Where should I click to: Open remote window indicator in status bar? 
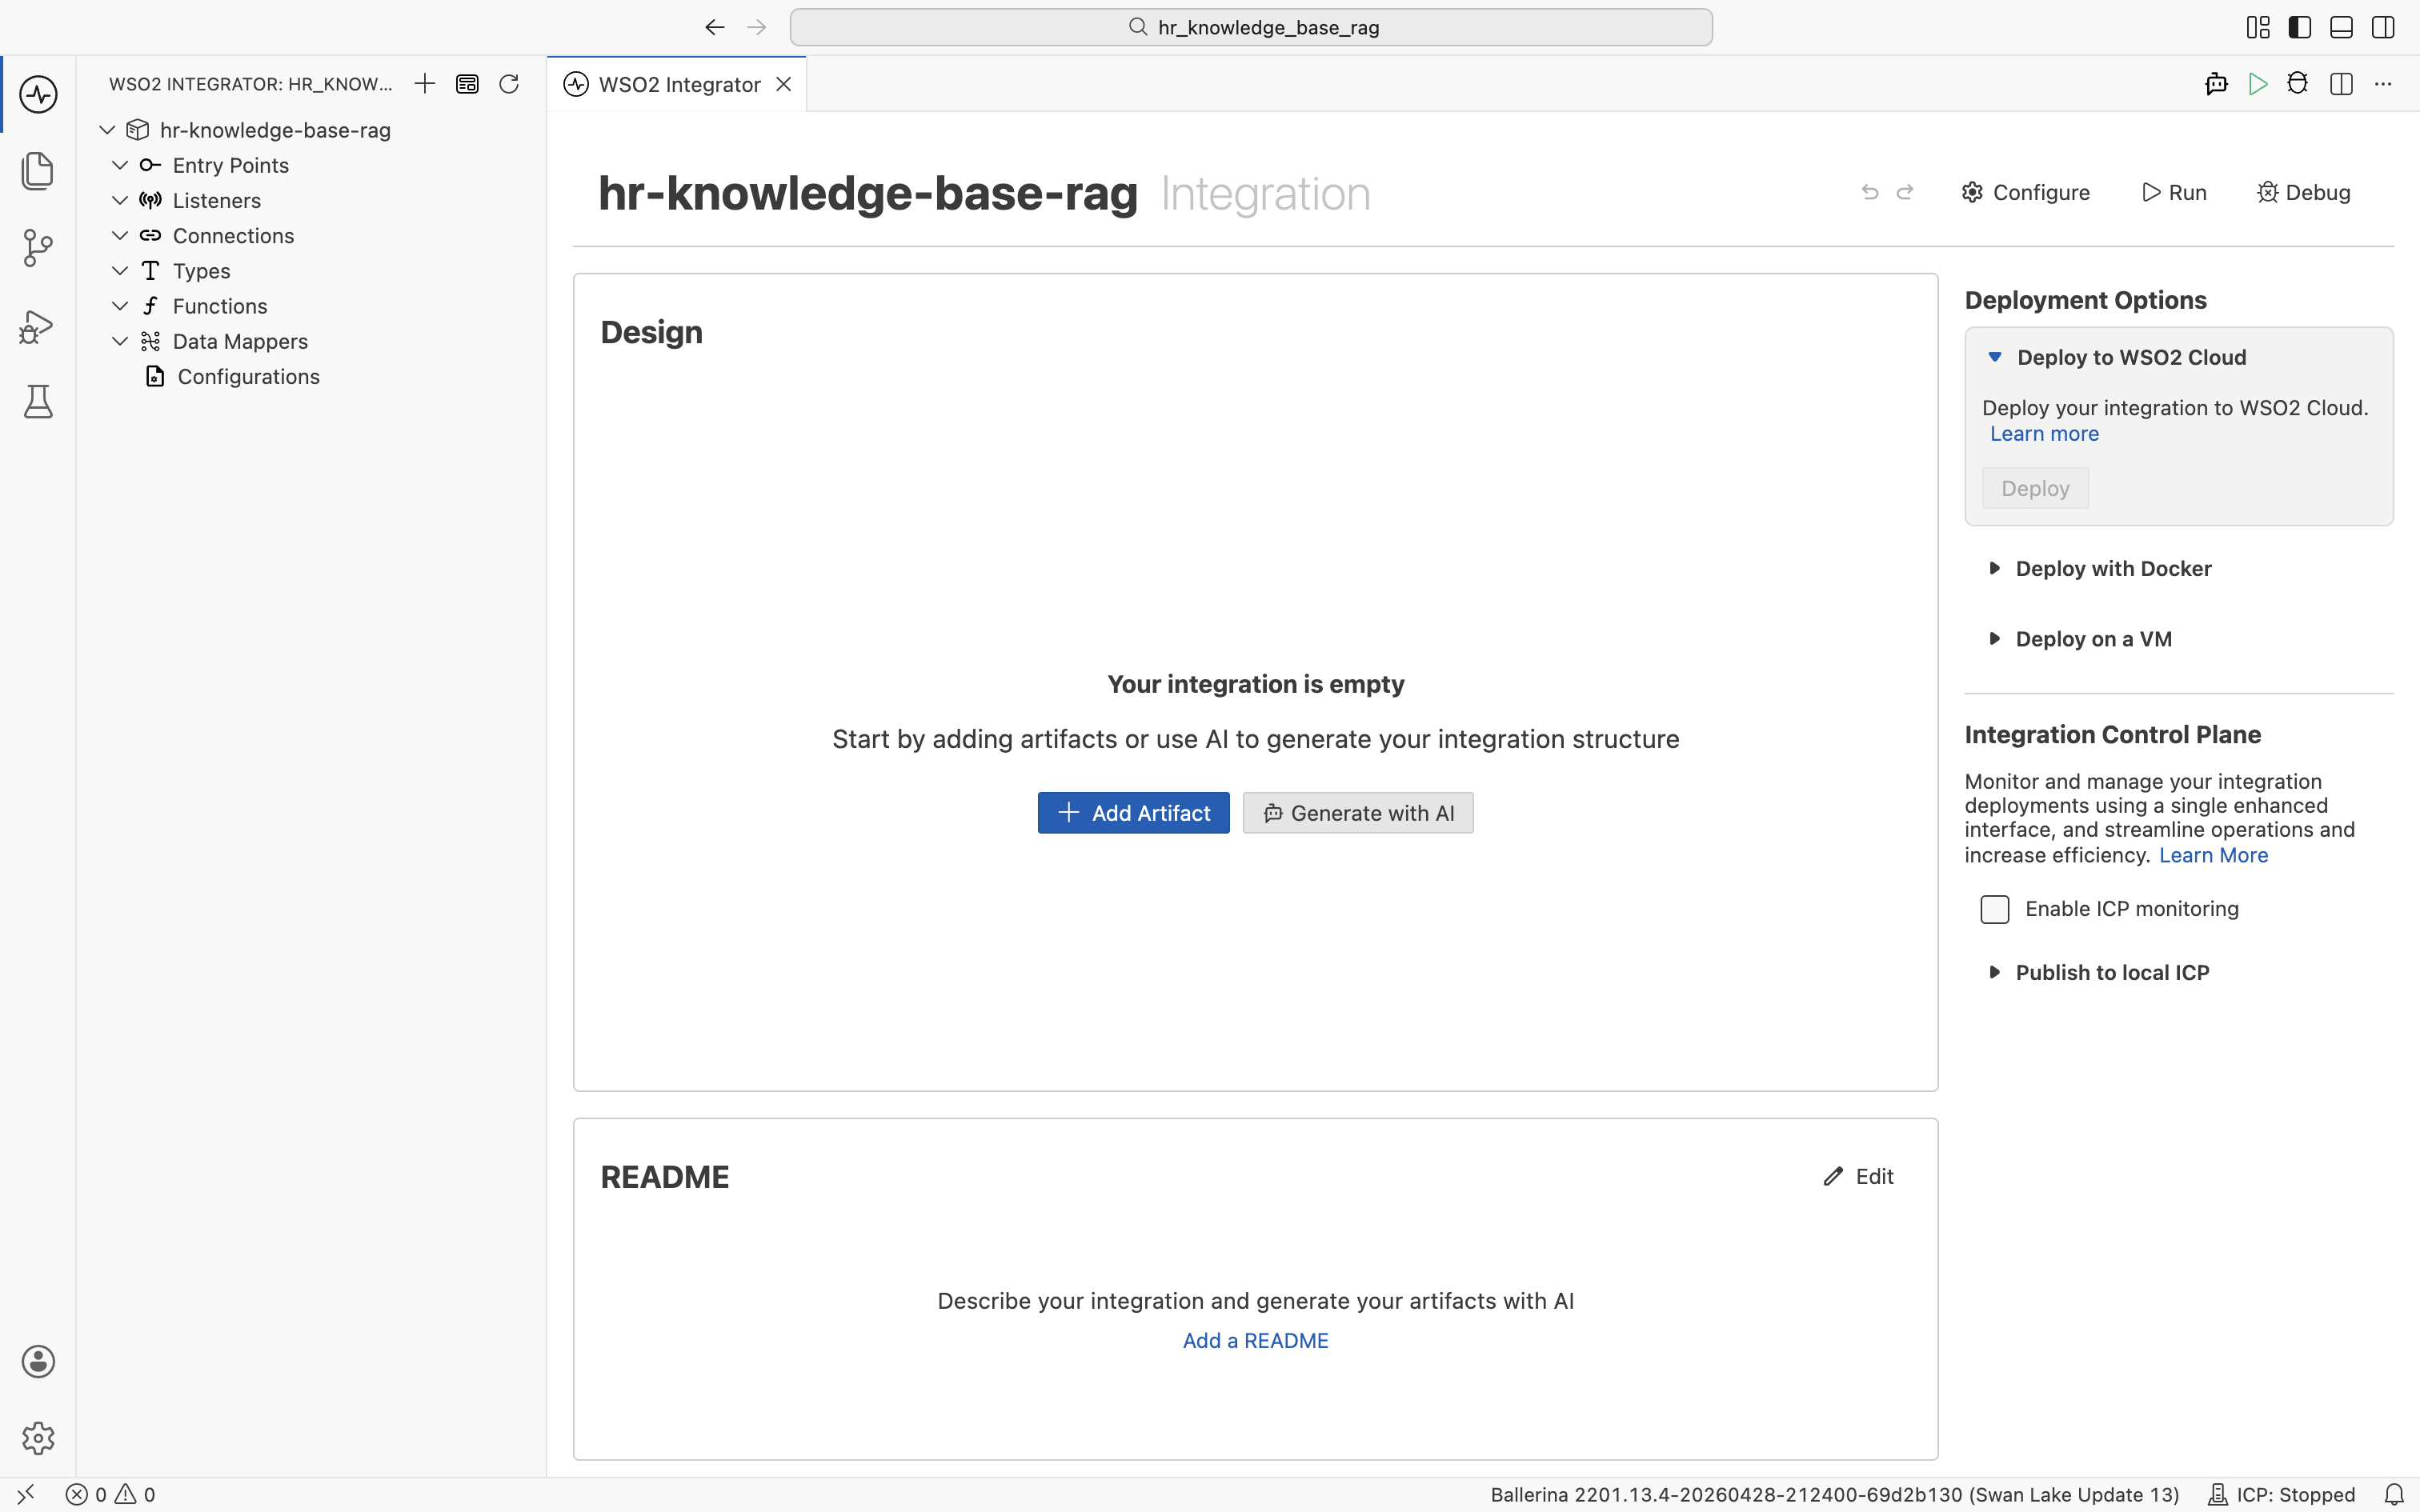tap(26, 1495)
